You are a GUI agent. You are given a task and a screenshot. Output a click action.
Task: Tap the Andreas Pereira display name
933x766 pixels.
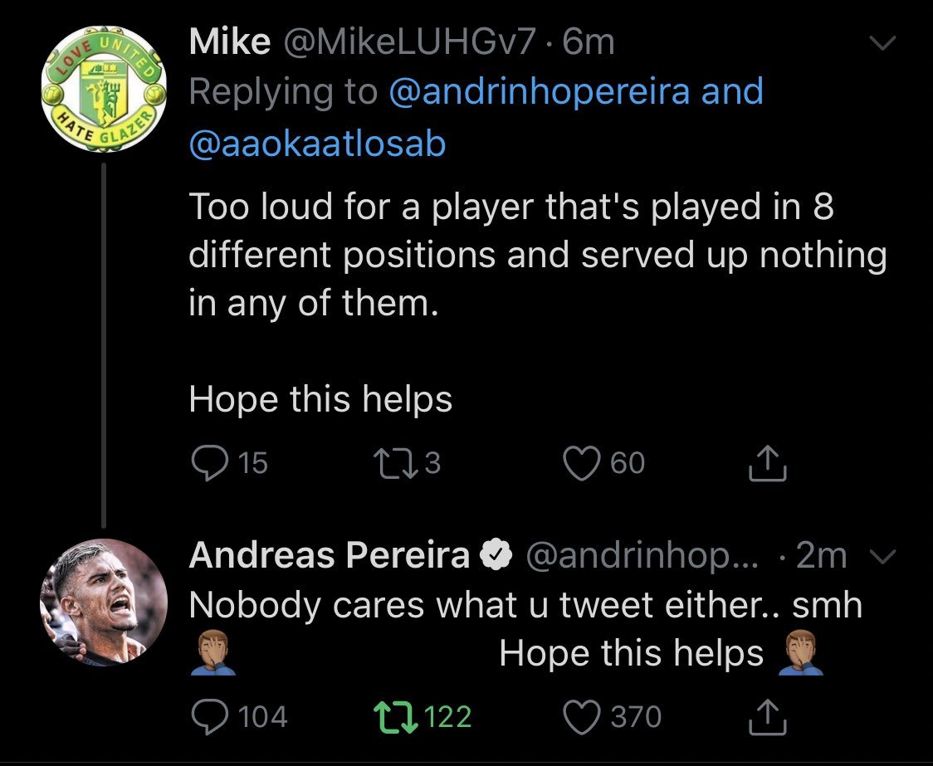(x=329, y=556)
